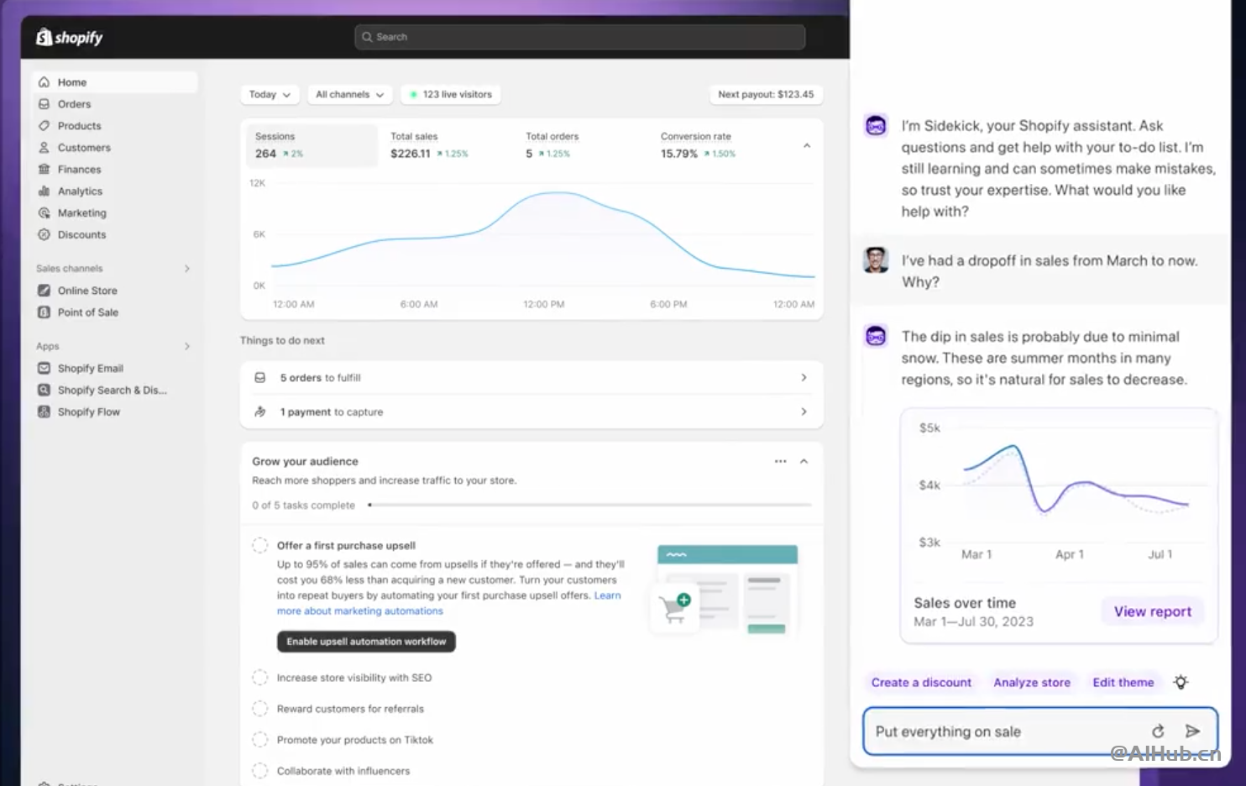Click the search magnifier icon

[367, 37]
